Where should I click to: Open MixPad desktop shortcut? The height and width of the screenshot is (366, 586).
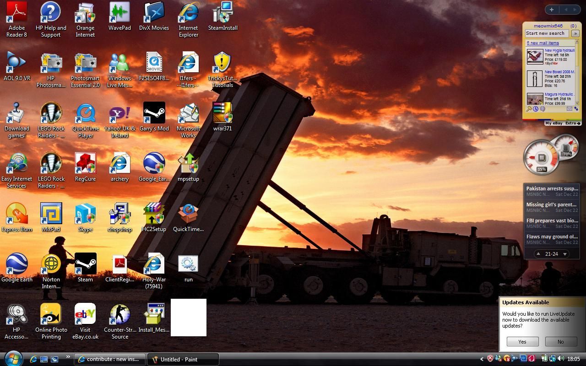point(51,218)
